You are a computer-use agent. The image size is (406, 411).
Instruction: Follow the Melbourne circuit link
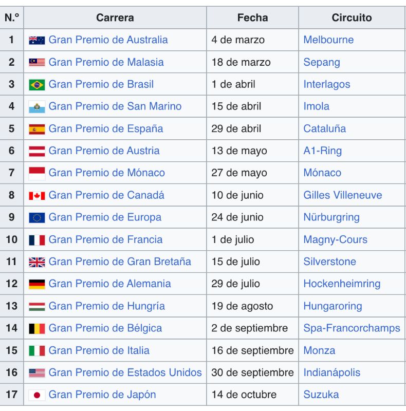[x=328, y=40]
